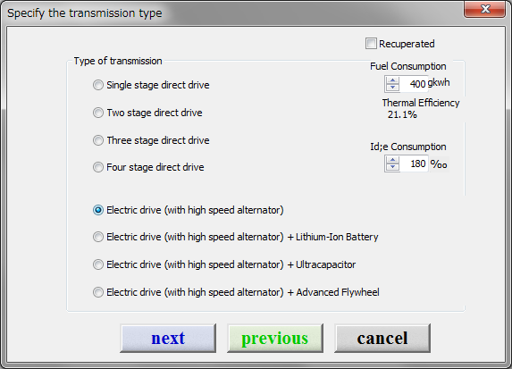Increase Idle Consumption with up arrow
This screenshot has height=369, width=512.
point(392,160)
